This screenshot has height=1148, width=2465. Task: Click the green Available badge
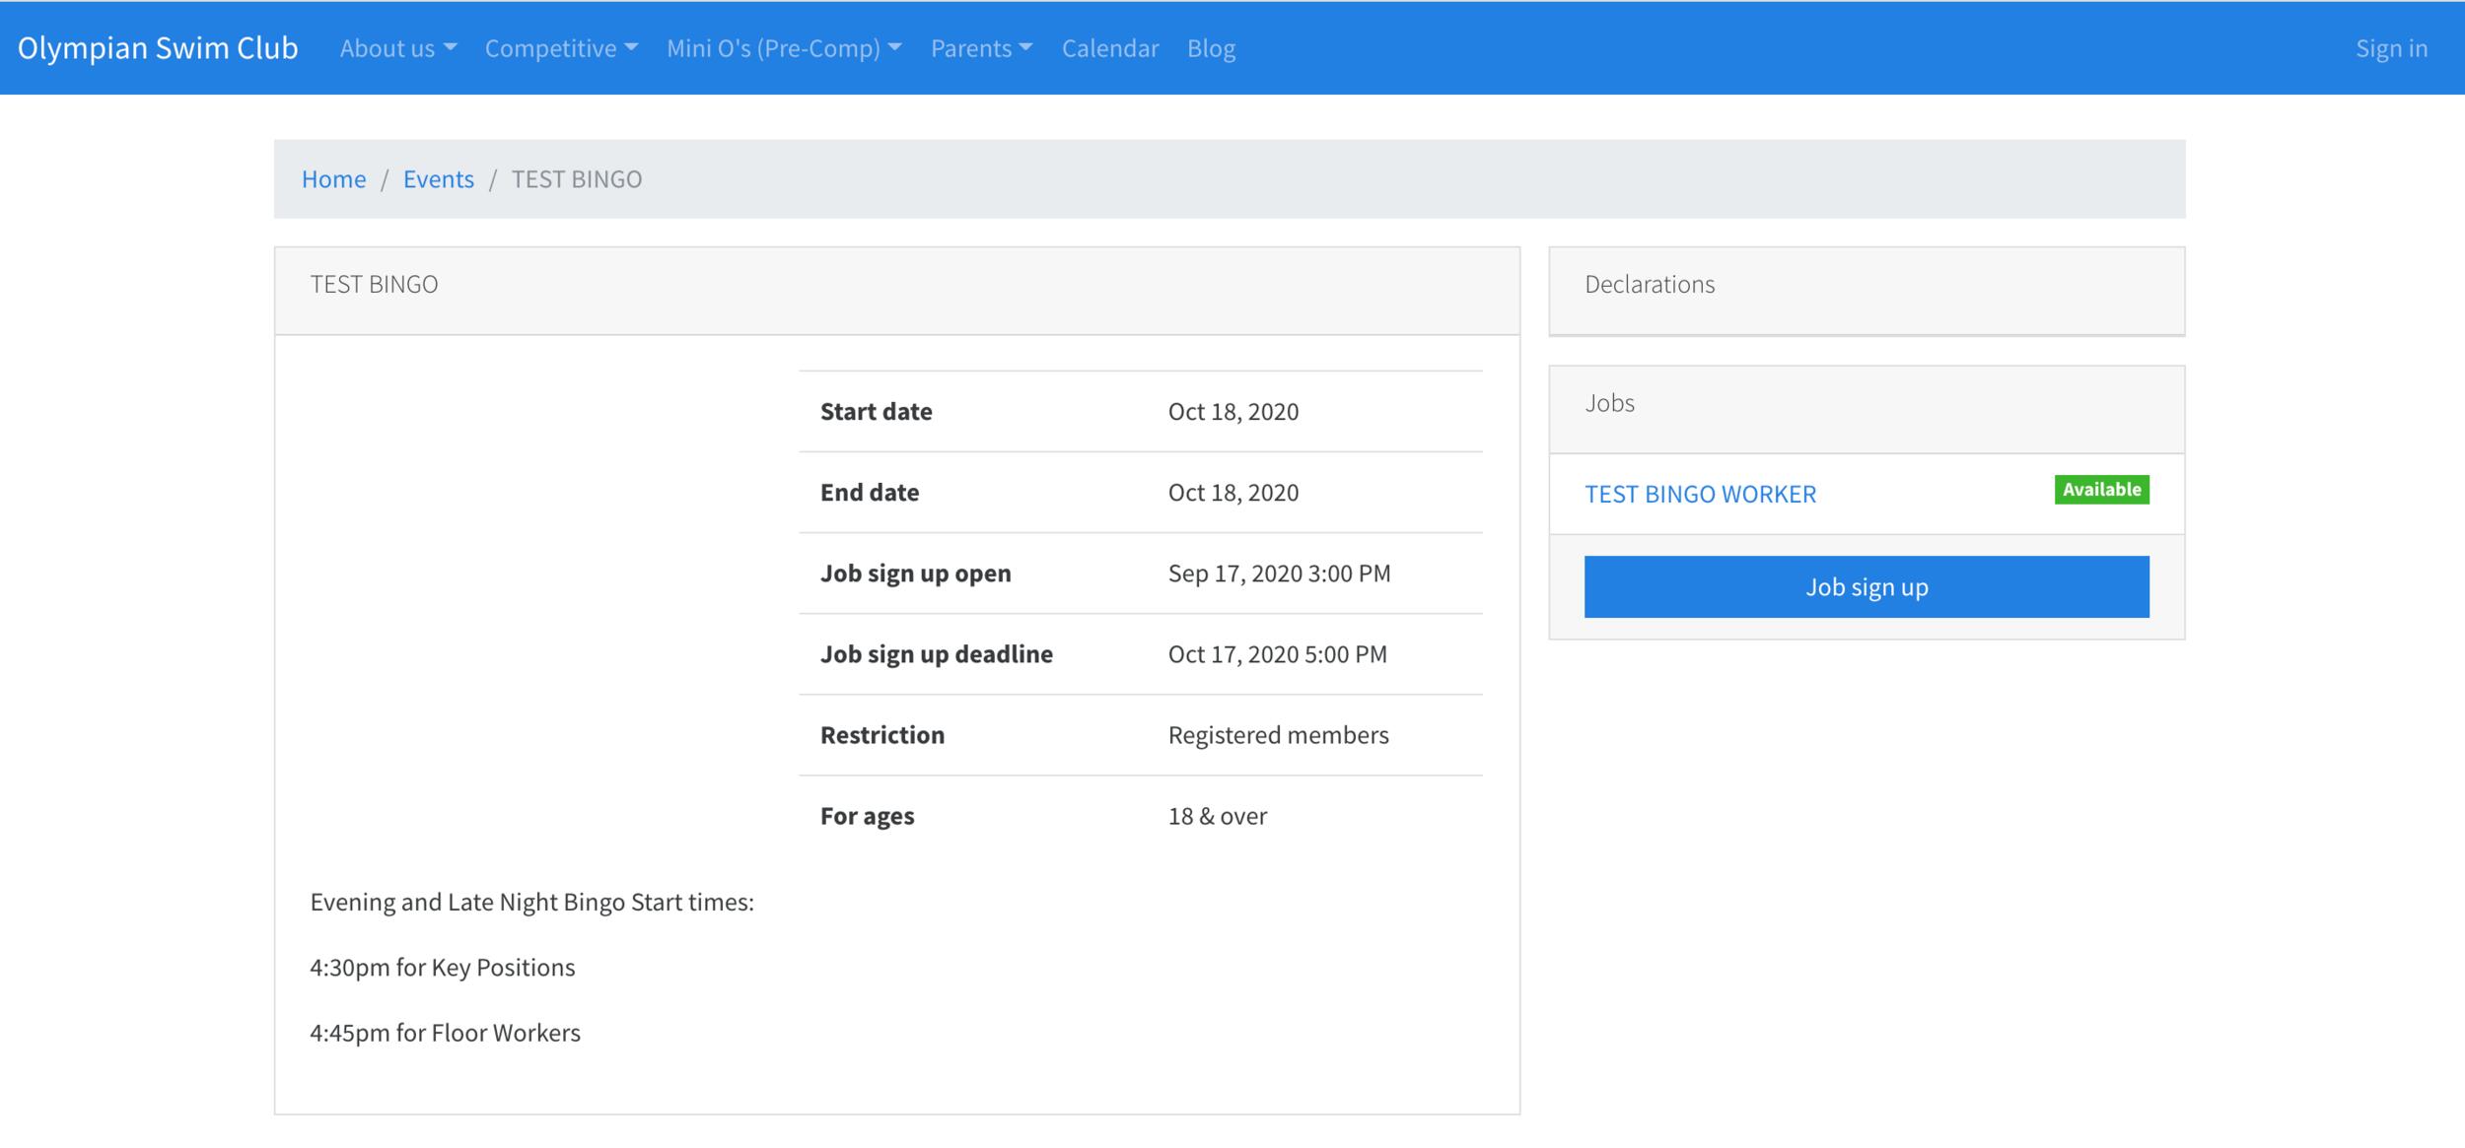2101,490
